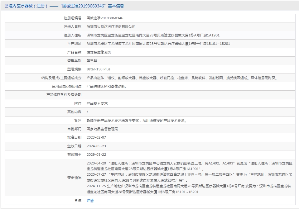Click registrant name 深圳市贝斯达医疗股份有限公司
This screenshot has height=209, width=299.
point(111,26)
